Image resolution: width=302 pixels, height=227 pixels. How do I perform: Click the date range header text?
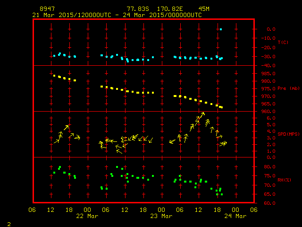[117, 15]
